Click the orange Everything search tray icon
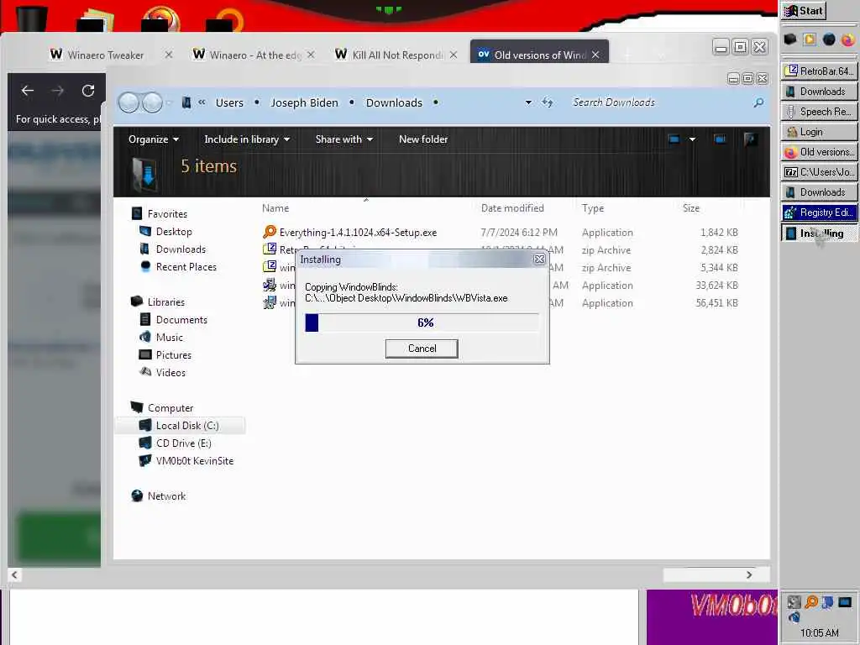 pos(811,602)
